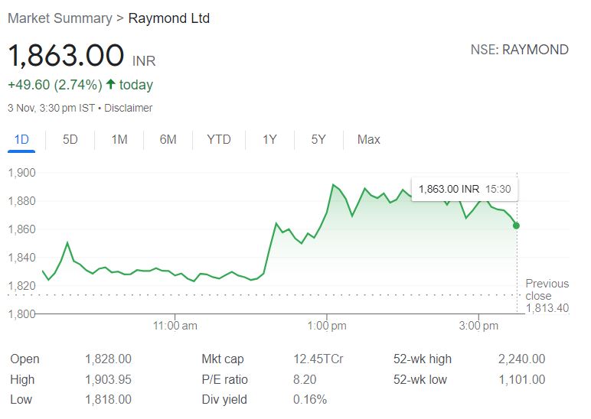This screenshot has height=419, width=591.
Task: View the 1Y chart range
Action: (x=269, y=139)
